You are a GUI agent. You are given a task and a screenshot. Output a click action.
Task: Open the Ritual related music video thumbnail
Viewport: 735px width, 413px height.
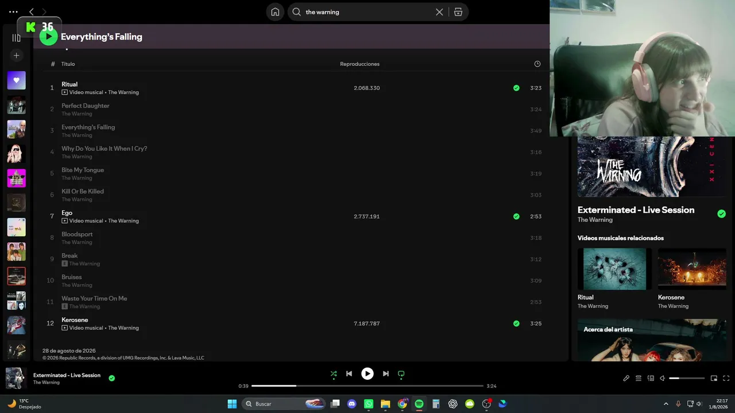[614, 268]
